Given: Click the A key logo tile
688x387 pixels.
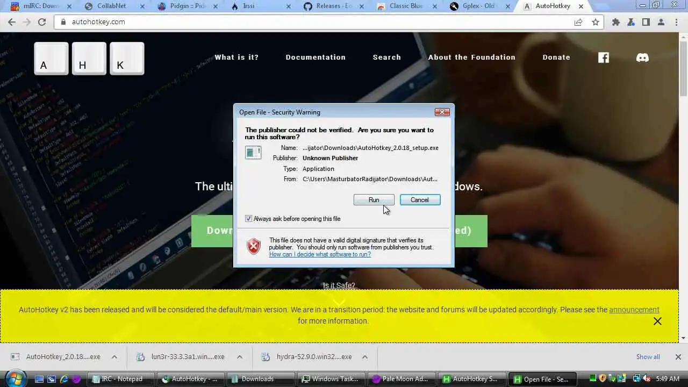Looking at the screenshot, I should click(x=51, y=58).
